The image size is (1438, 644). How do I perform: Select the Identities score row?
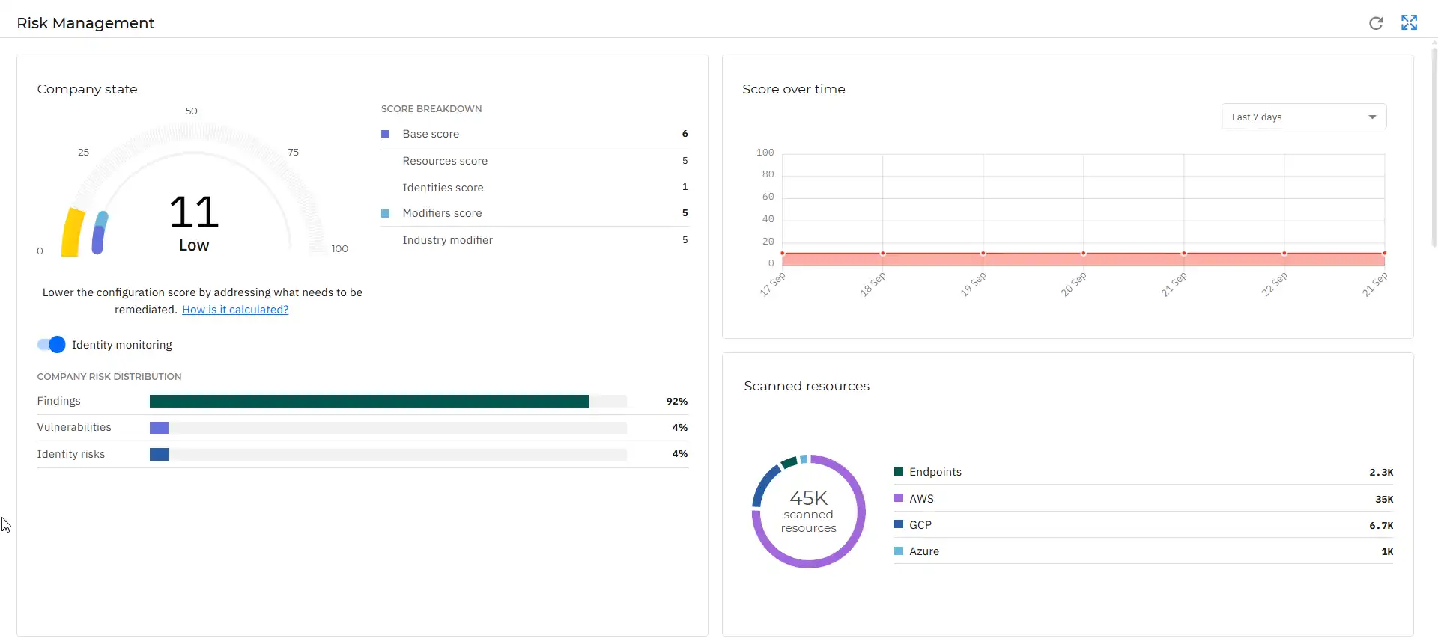pos(535,187)
